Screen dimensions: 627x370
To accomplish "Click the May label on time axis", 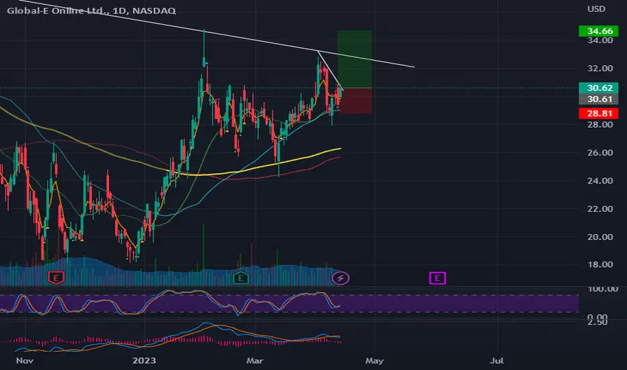I will (374, 361).
